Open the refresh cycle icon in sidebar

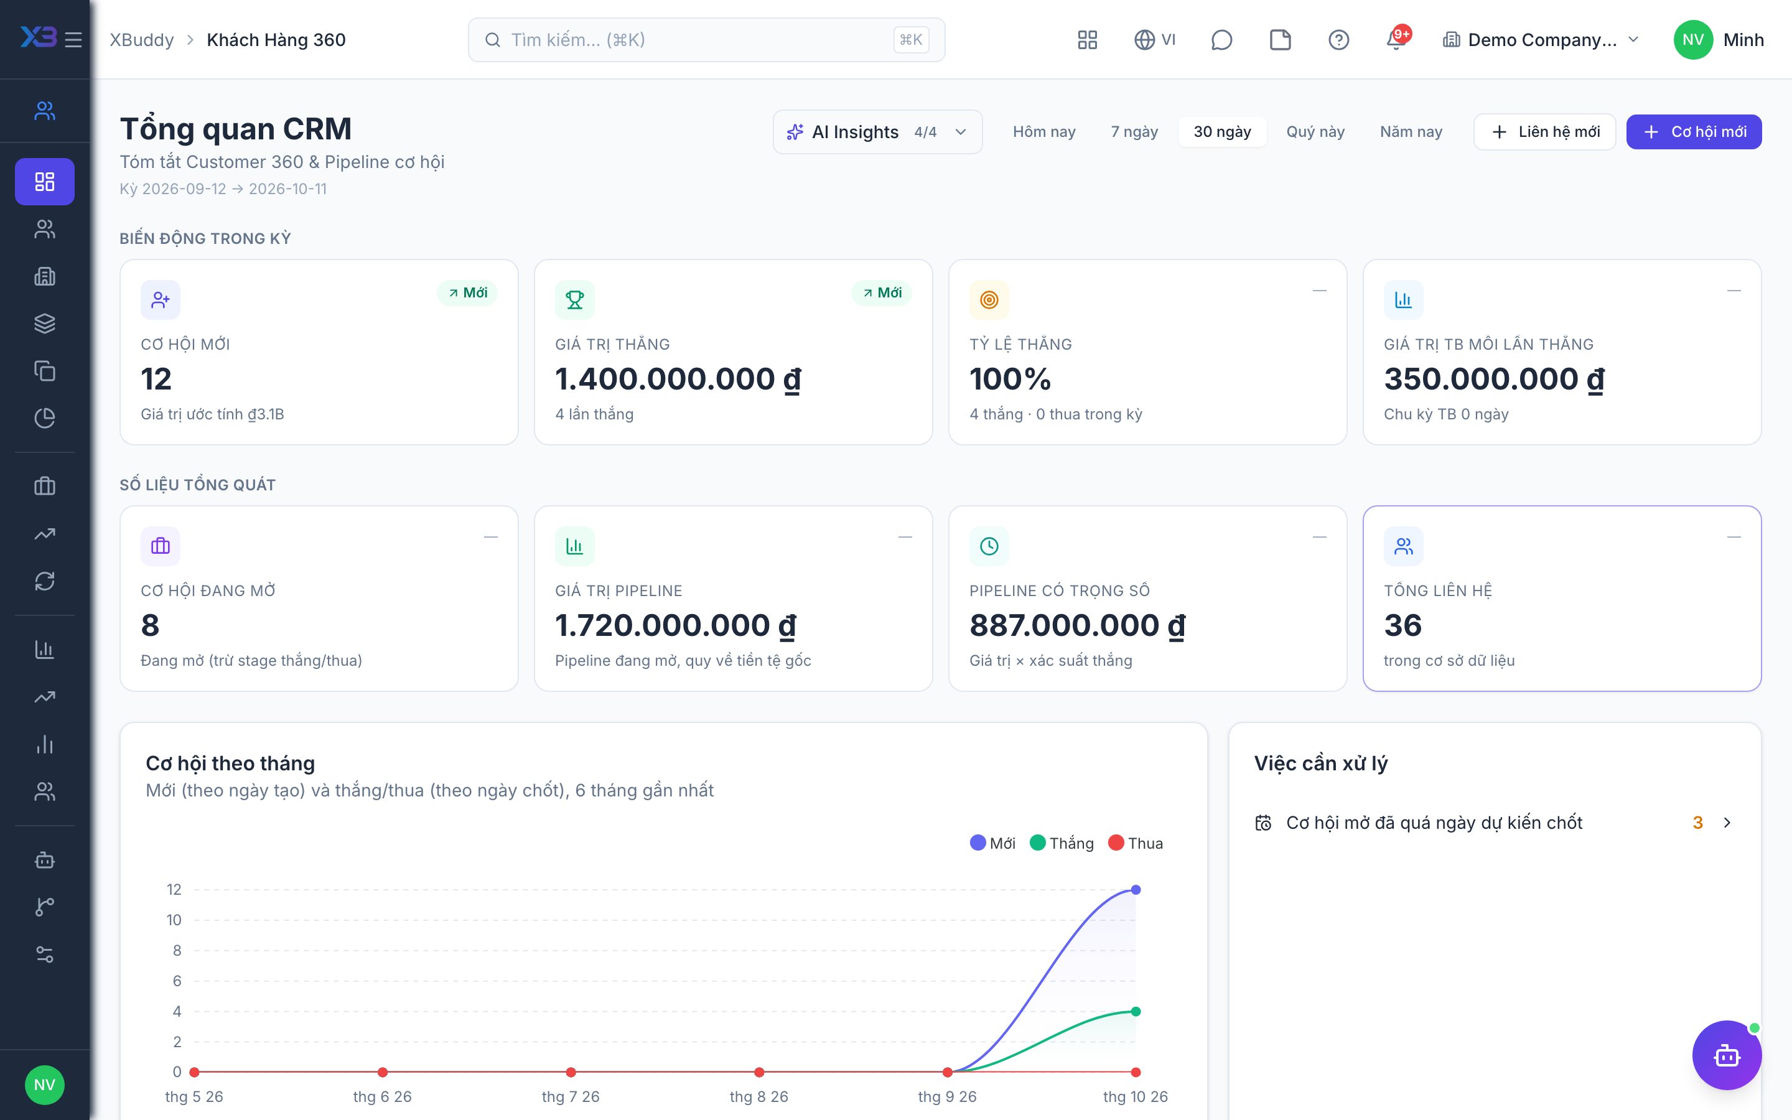(44, 582)
